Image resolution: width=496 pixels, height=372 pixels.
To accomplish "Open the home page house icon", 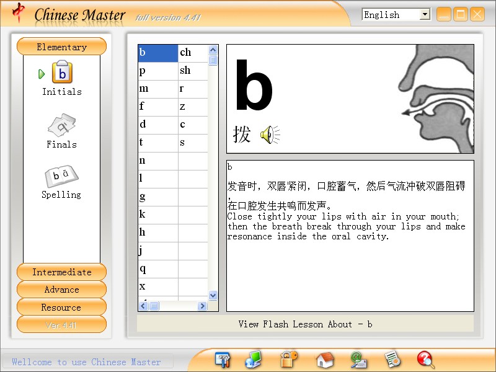I will point(325,360).
